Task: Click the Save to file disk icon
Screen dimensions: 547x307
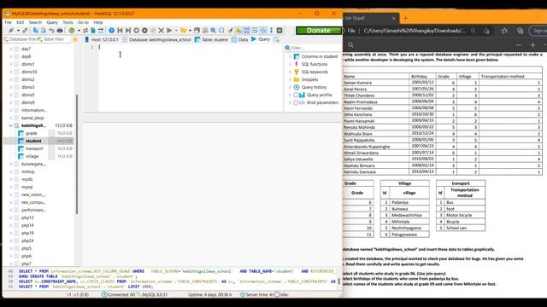Action: (x=197, y=31)
